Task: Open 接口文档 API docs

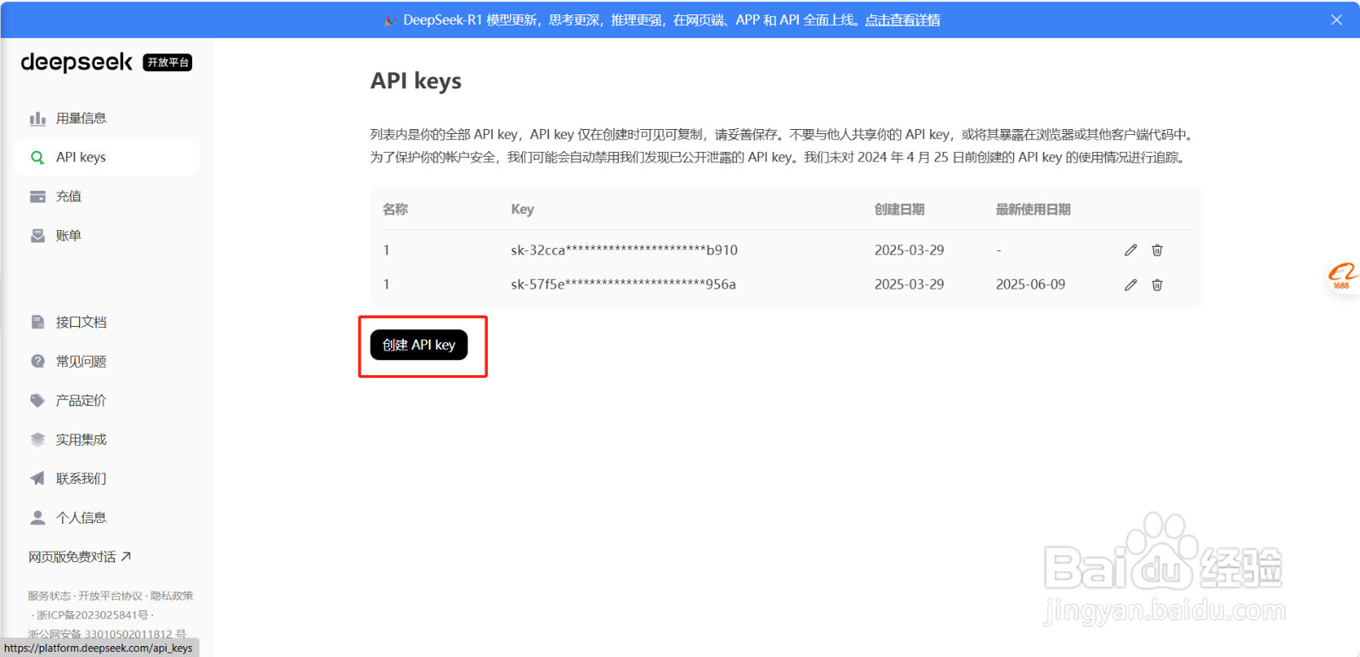Action: (x=107, y=323)
